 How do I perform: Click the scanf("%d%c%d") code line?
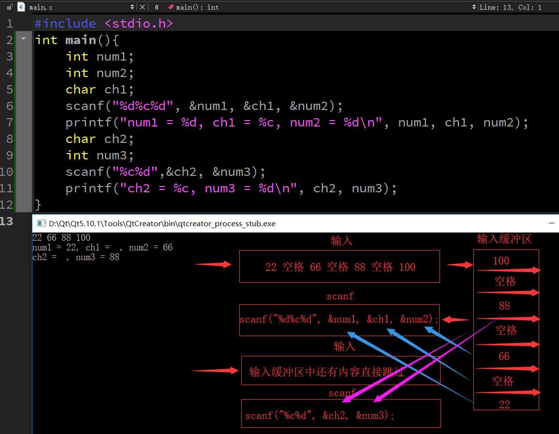204,106
